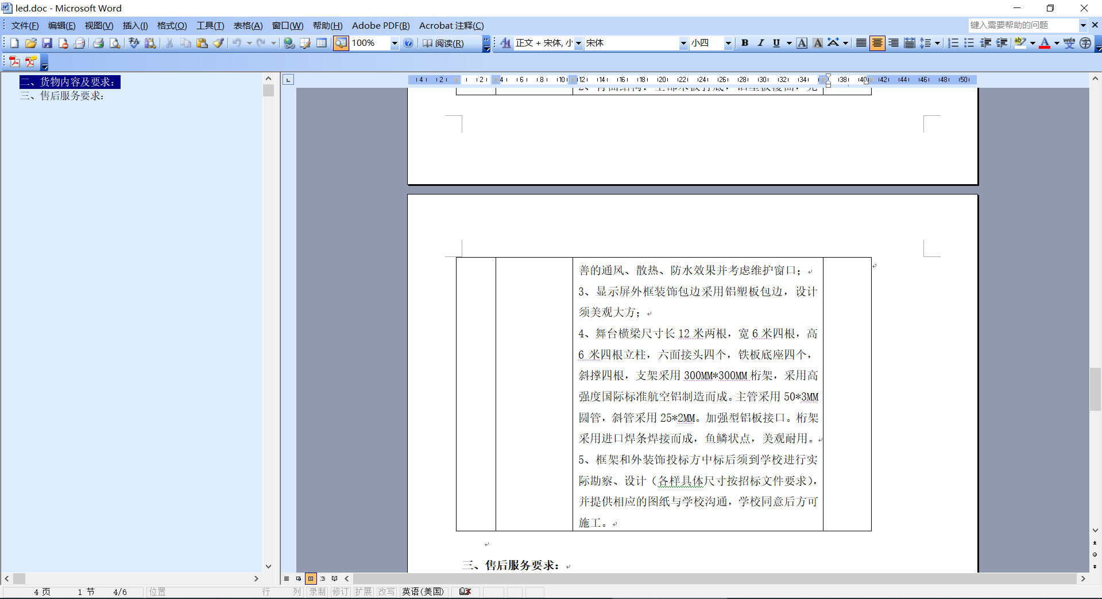Start a bulleted list
This screenshot has width=1102, height=599.
coord(969,43)
